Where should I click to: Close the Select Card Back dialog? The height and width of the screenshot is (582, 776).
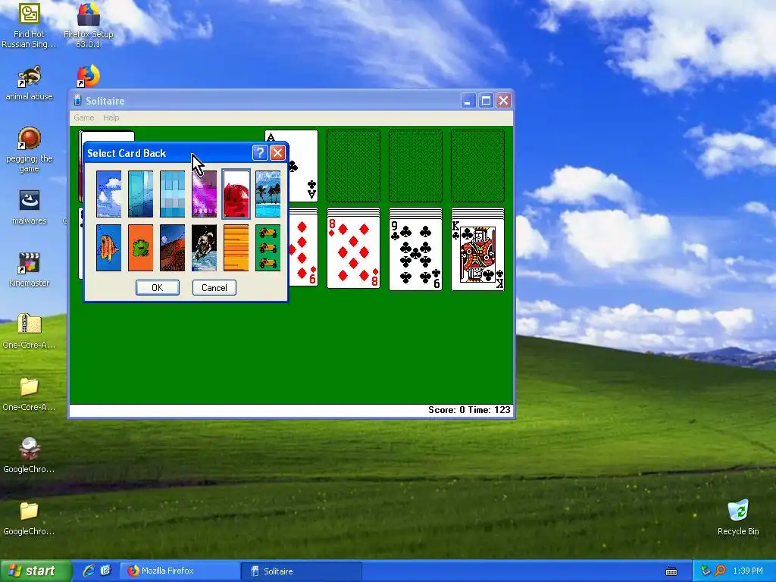point(277,153)
